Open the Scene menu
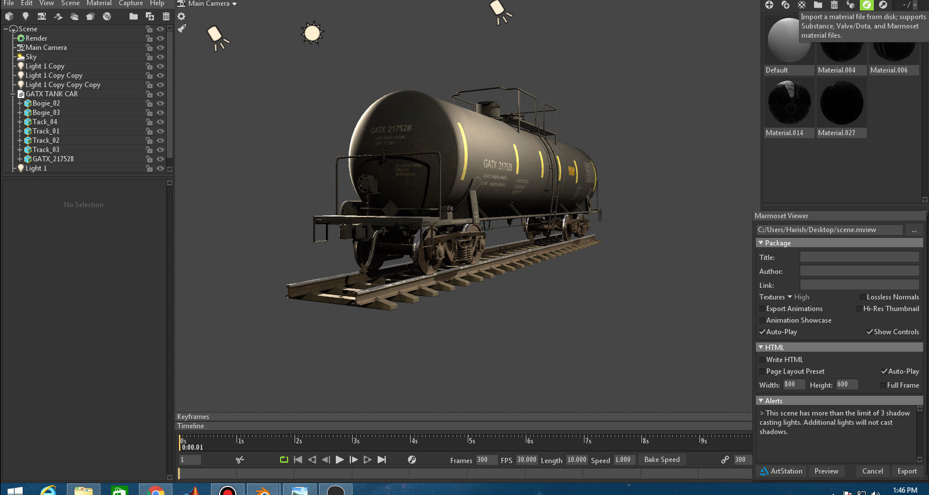The image size is (929, 495). coord(70,3)
